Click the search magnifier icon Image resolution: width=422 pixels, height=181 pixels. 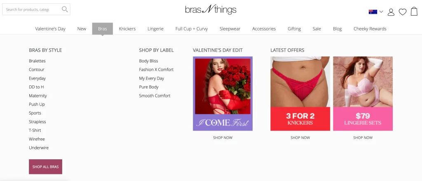[65, 9]
